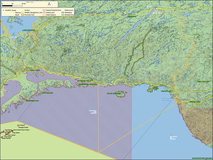This screenshot has height=160, width=213.
Task: Click the Waterbody blue legend swatch
Action: point(63,12)
